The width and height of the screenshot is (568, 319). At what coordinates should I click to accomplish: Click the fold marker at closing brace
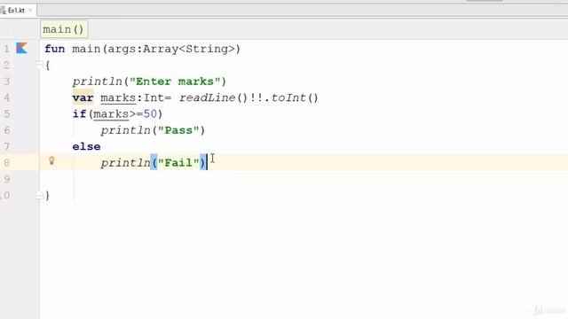[x=39, y=196]
